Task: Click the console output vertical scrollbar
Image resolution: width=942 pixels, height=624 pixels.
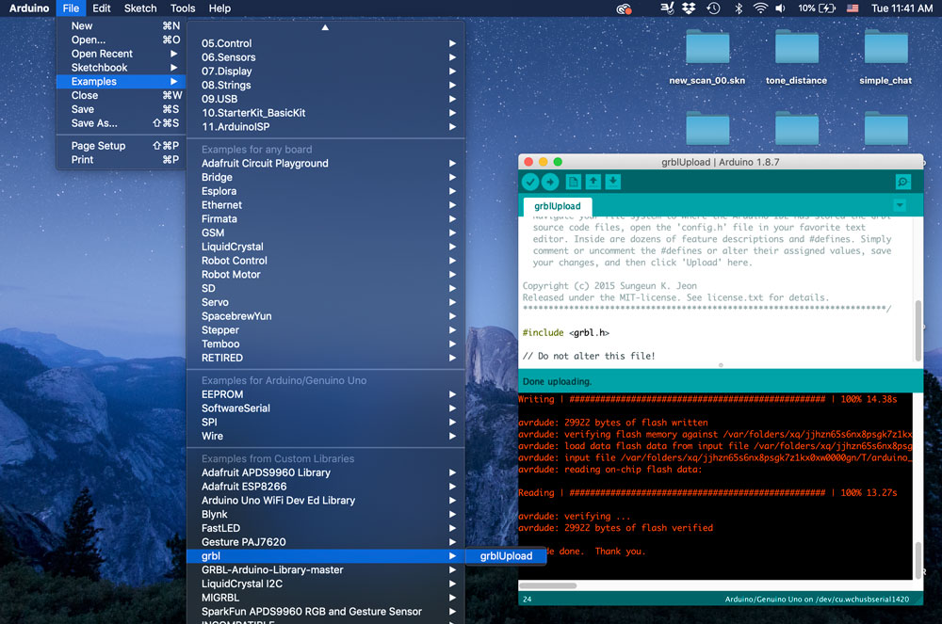Action: click(918, 560)
